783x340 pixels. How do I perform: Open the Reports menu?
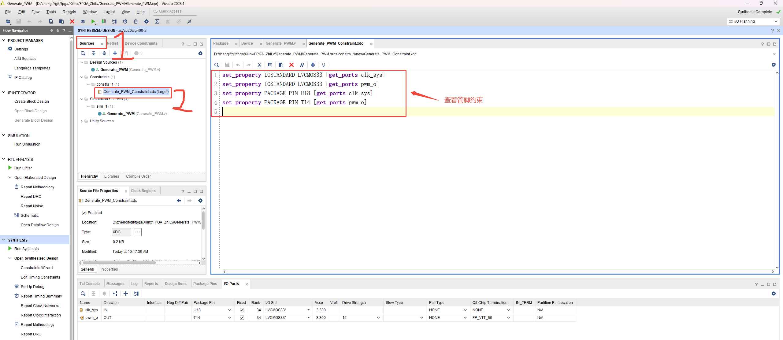(x=69, y=12)
